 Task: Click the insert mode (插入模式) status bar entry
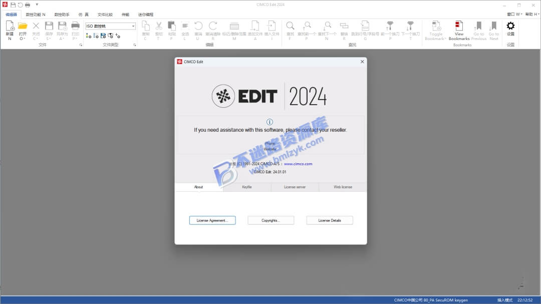pyautogui.click(x=505, y=300)
